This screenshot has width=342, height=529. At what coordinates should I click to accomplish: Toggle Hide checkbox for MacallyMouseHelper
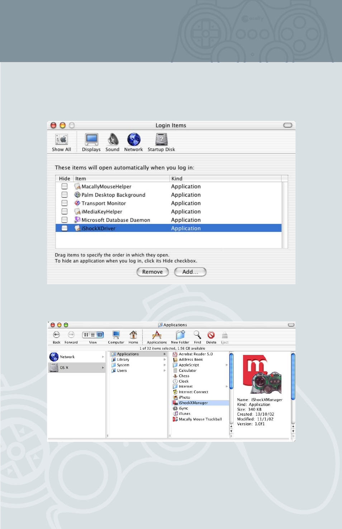pyautogui.click(x=65, y=186)
